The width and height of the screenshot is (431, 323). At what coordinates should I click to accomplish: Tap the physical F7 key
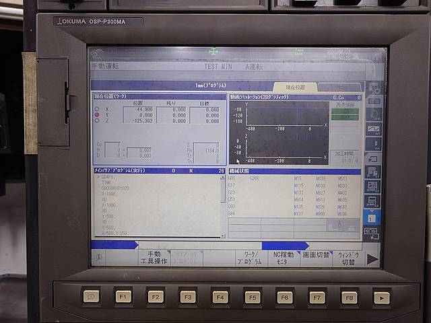tap(317, 297)
